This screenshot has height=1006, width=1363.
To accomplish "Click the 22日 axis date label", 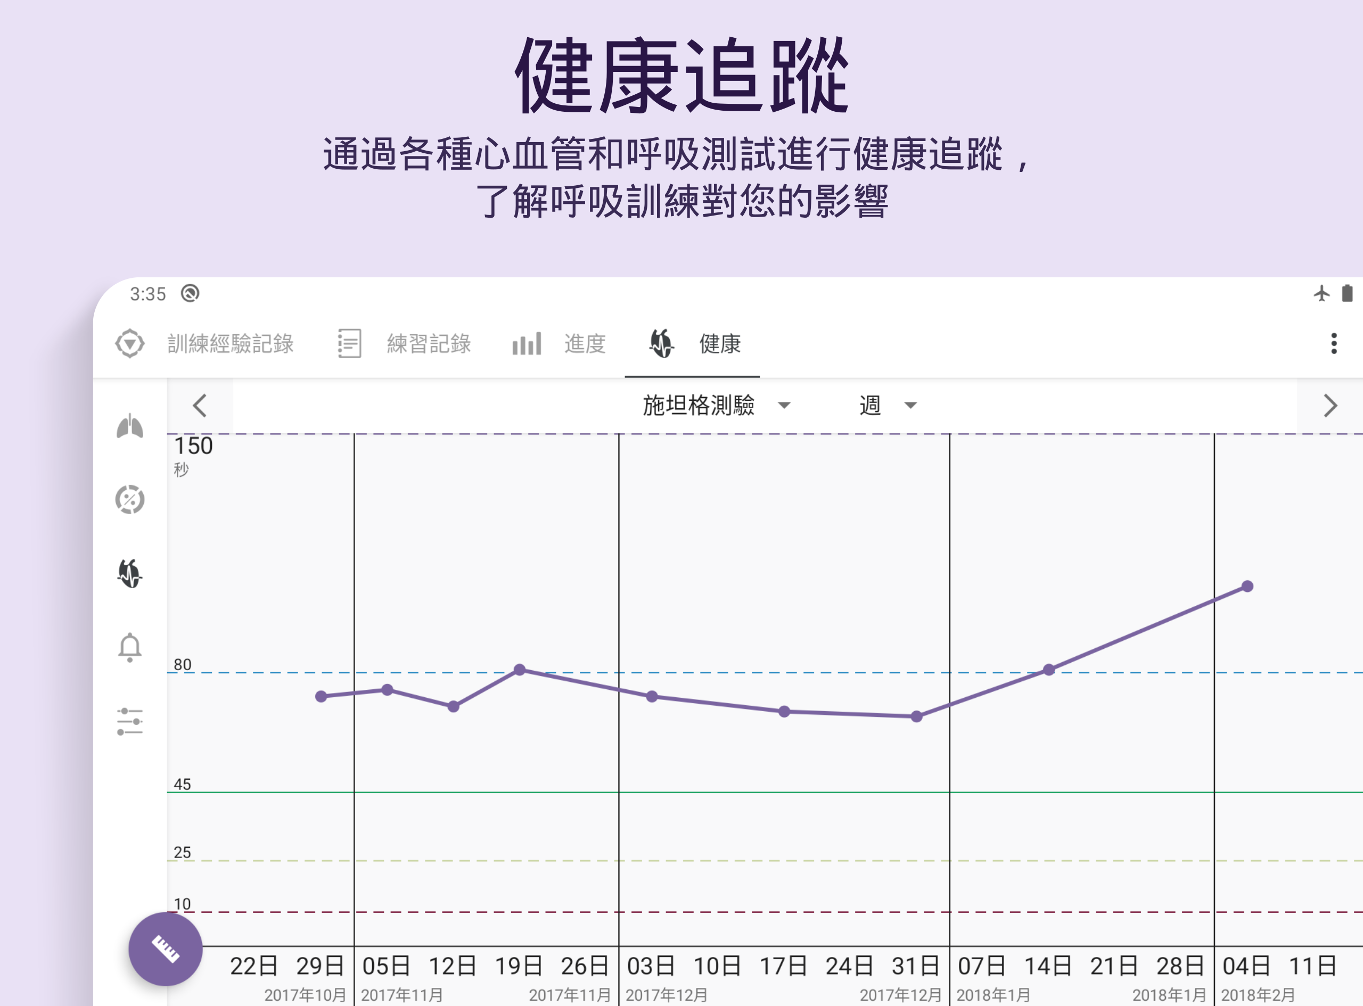I will [x=254, y=967].
